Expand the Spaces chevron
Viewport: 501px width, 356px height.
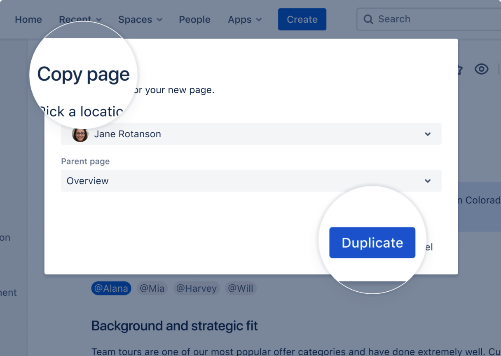(x=159, y=20)
